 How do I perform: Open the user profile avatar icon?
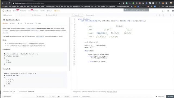point(173,11)
